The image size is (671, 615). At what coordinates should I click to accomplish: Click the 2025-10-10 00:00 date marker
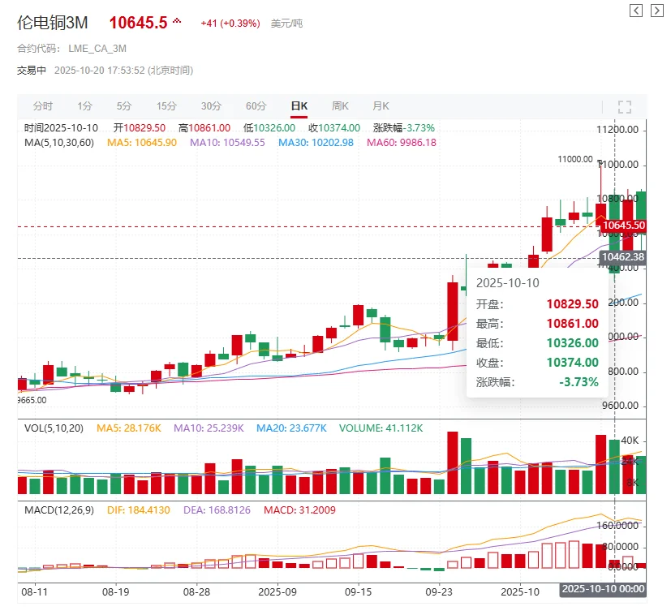pyautogui.click(x=601, y=589)
